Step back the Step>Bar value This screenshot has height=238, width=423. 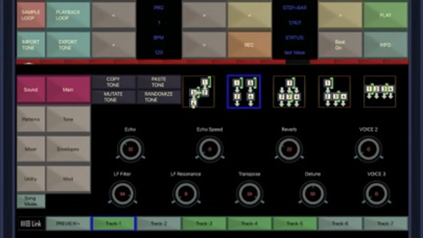point(249,15)
